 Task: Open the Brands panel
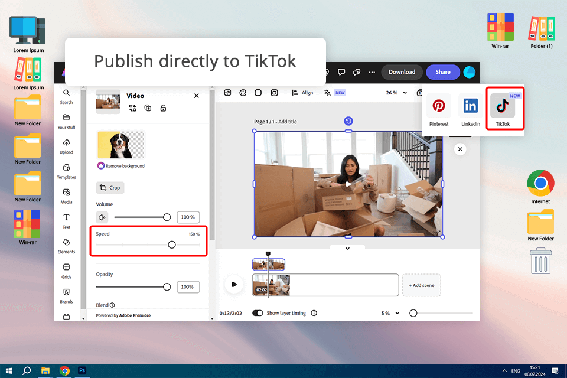(x=66, y=296)
